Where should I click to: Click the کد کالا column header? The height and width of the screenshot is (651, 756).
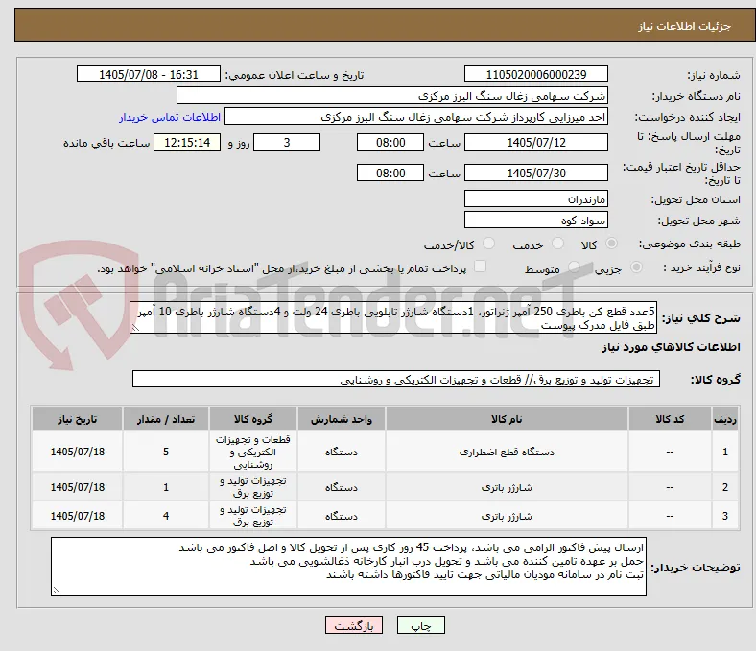[x=670, y=419]
